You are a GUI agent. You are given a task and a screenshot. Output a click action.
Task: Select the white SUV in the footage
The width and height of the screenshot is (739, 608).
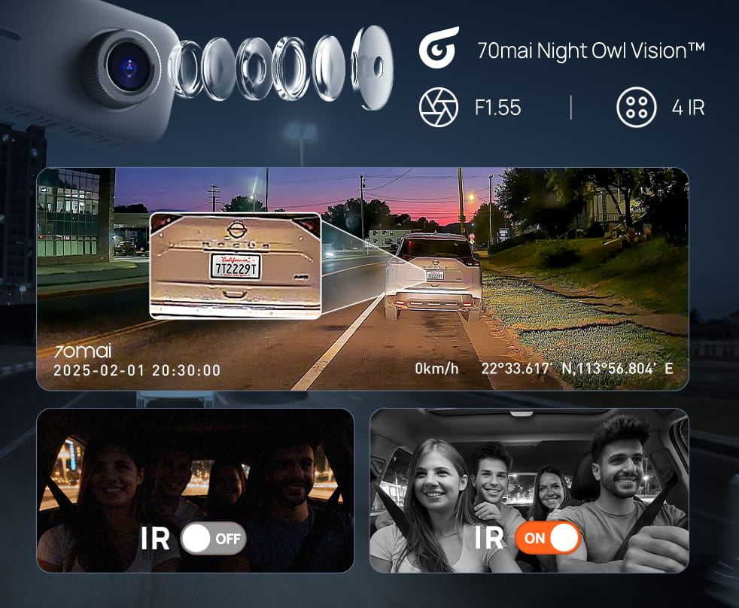tap(433, 275)
